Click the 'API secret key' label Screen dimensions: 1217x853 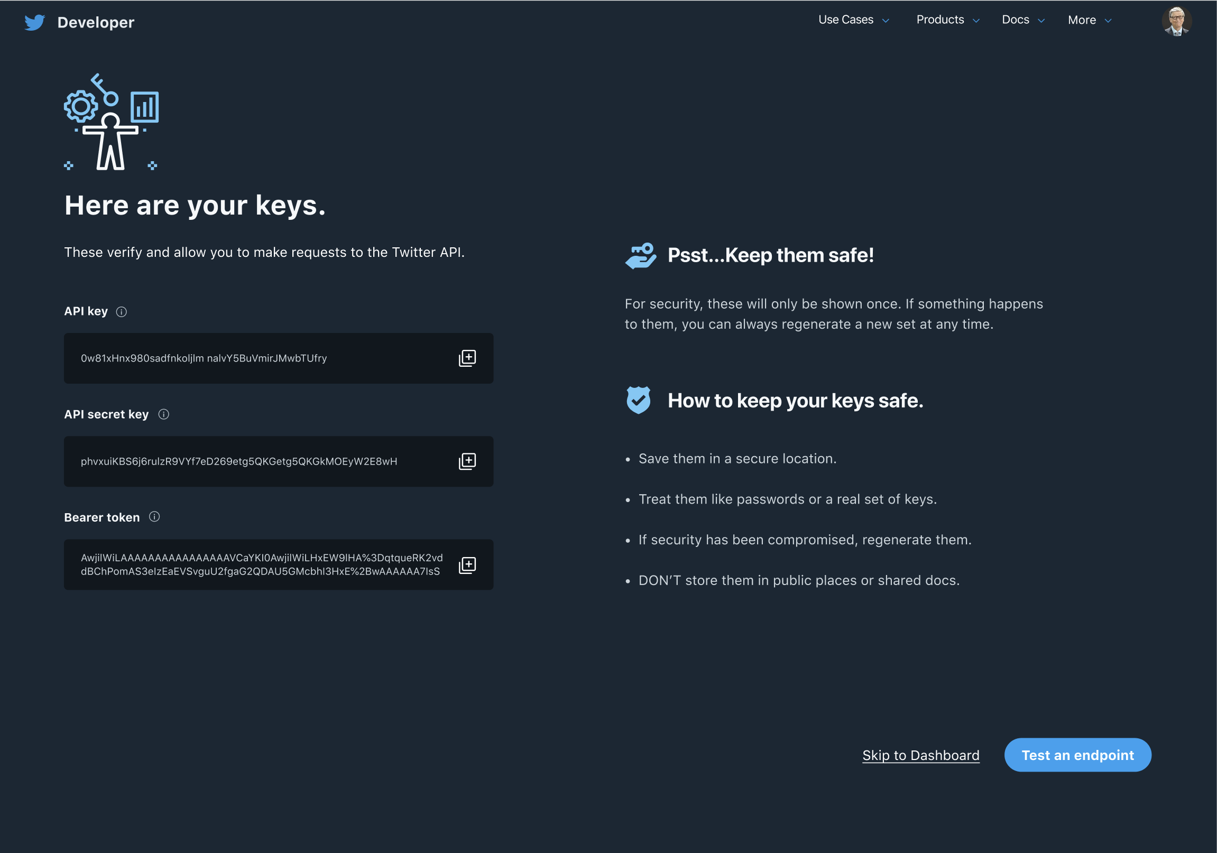(x=107, y=414)
